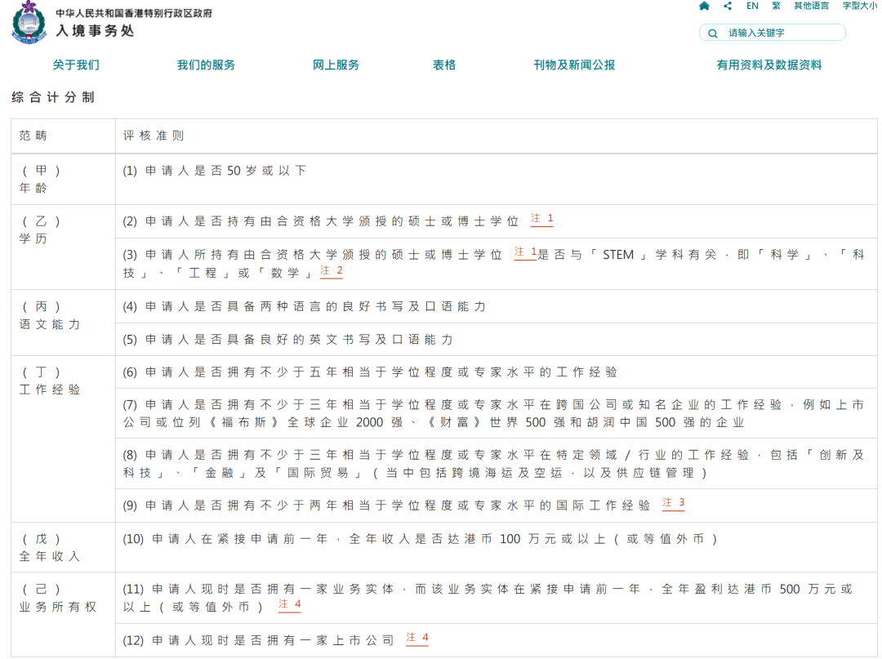The image size is (882, 659).
Task: Click 注 3 footnote in criterion (9)
Action: [x=673, y=504]
